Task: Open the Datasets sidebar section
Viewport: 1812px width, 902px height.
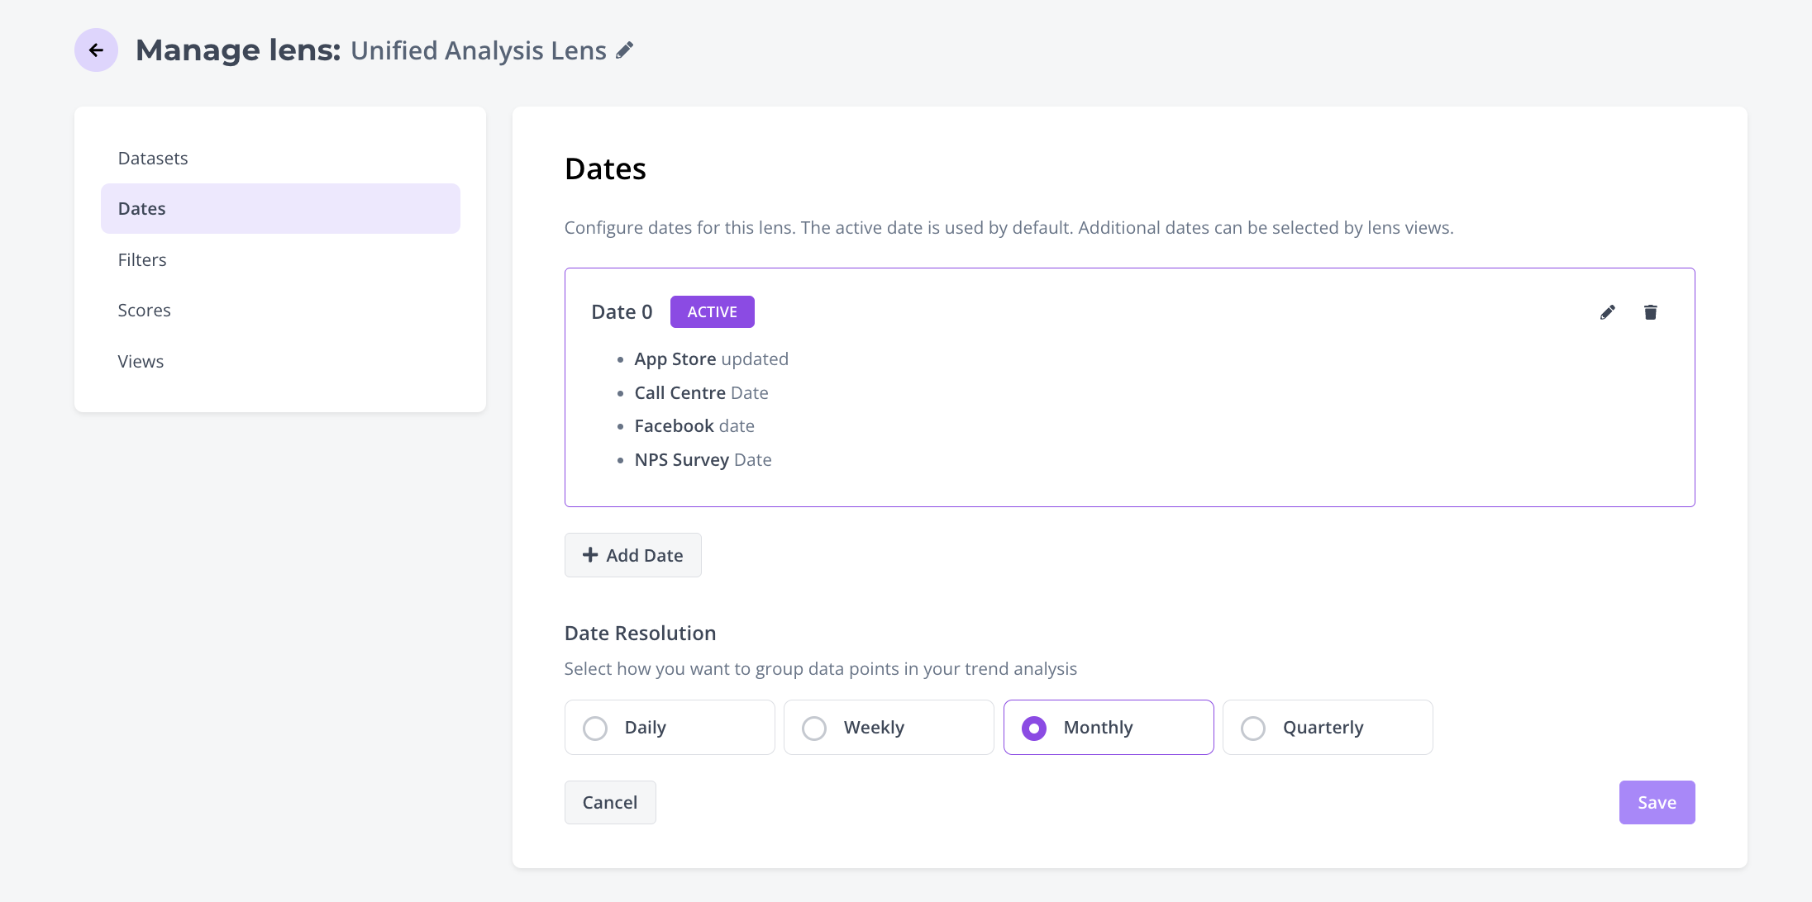Action: click(x=153, y=158)
